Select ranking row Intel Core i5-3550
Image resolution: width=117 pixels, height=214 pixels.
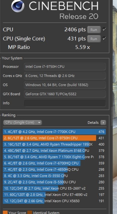coord(54,176)
